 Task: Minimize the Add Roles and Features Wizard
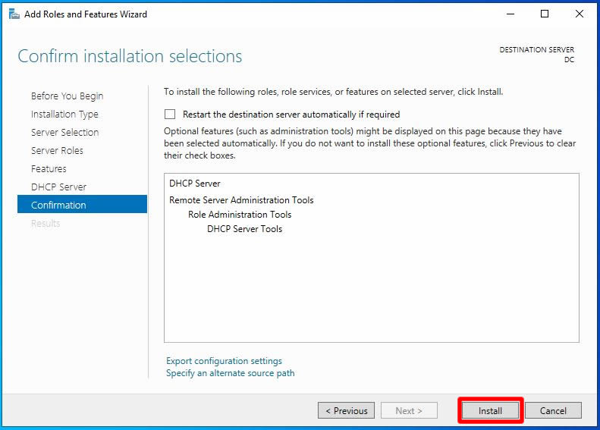(x=510, y=14)
